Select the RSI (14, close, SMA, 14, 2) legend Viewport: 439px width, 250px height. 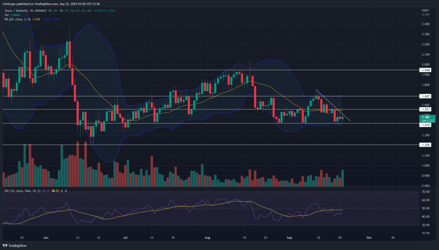(22, 190)
